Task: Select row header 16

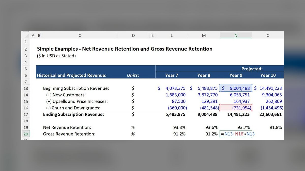Action: click(x=26, y=108)
